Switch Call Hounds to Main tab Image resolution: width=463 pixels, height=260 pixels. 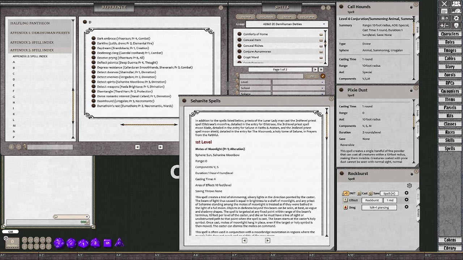click(x=417, y=30)
